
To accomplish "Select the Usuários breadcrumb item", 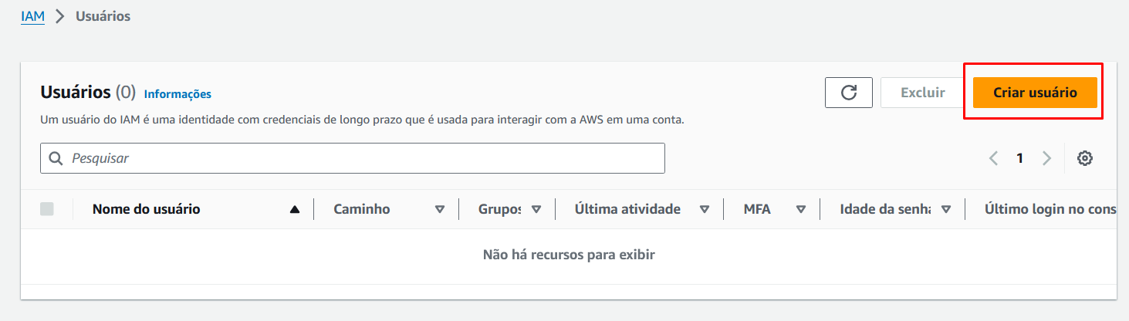I will point(103,16).
